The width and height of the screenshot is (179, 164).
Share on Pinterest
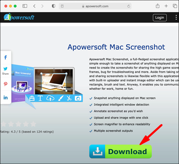[6, 84]
